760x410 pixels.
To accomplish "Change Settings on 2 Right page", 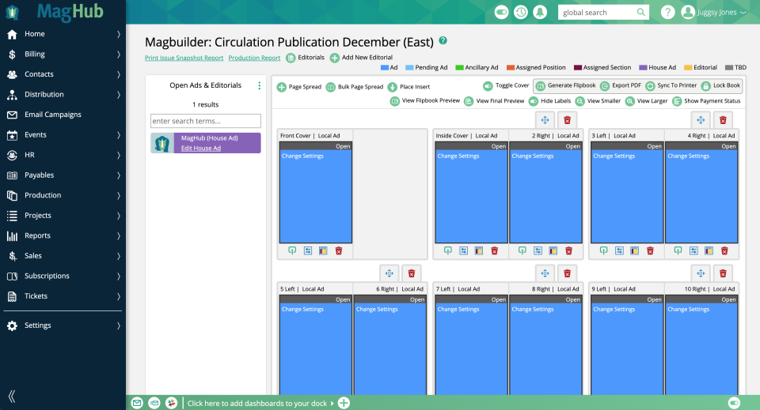I will click(x=533, y=156).
